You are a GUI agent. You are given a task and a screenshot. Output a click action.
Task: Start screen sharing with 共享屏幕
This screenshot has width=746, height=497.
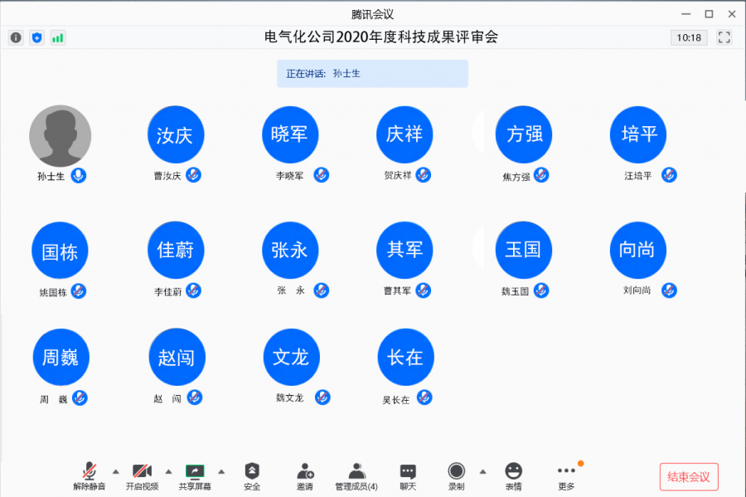pos(195,476)
